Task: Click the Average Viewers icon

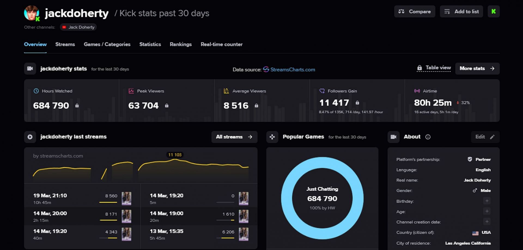Action: tap(226, 91)
